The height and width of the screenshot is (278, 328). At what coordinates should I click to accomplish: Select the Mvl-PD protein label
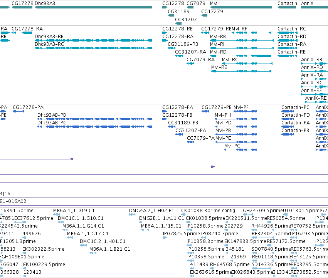point(224,123)
